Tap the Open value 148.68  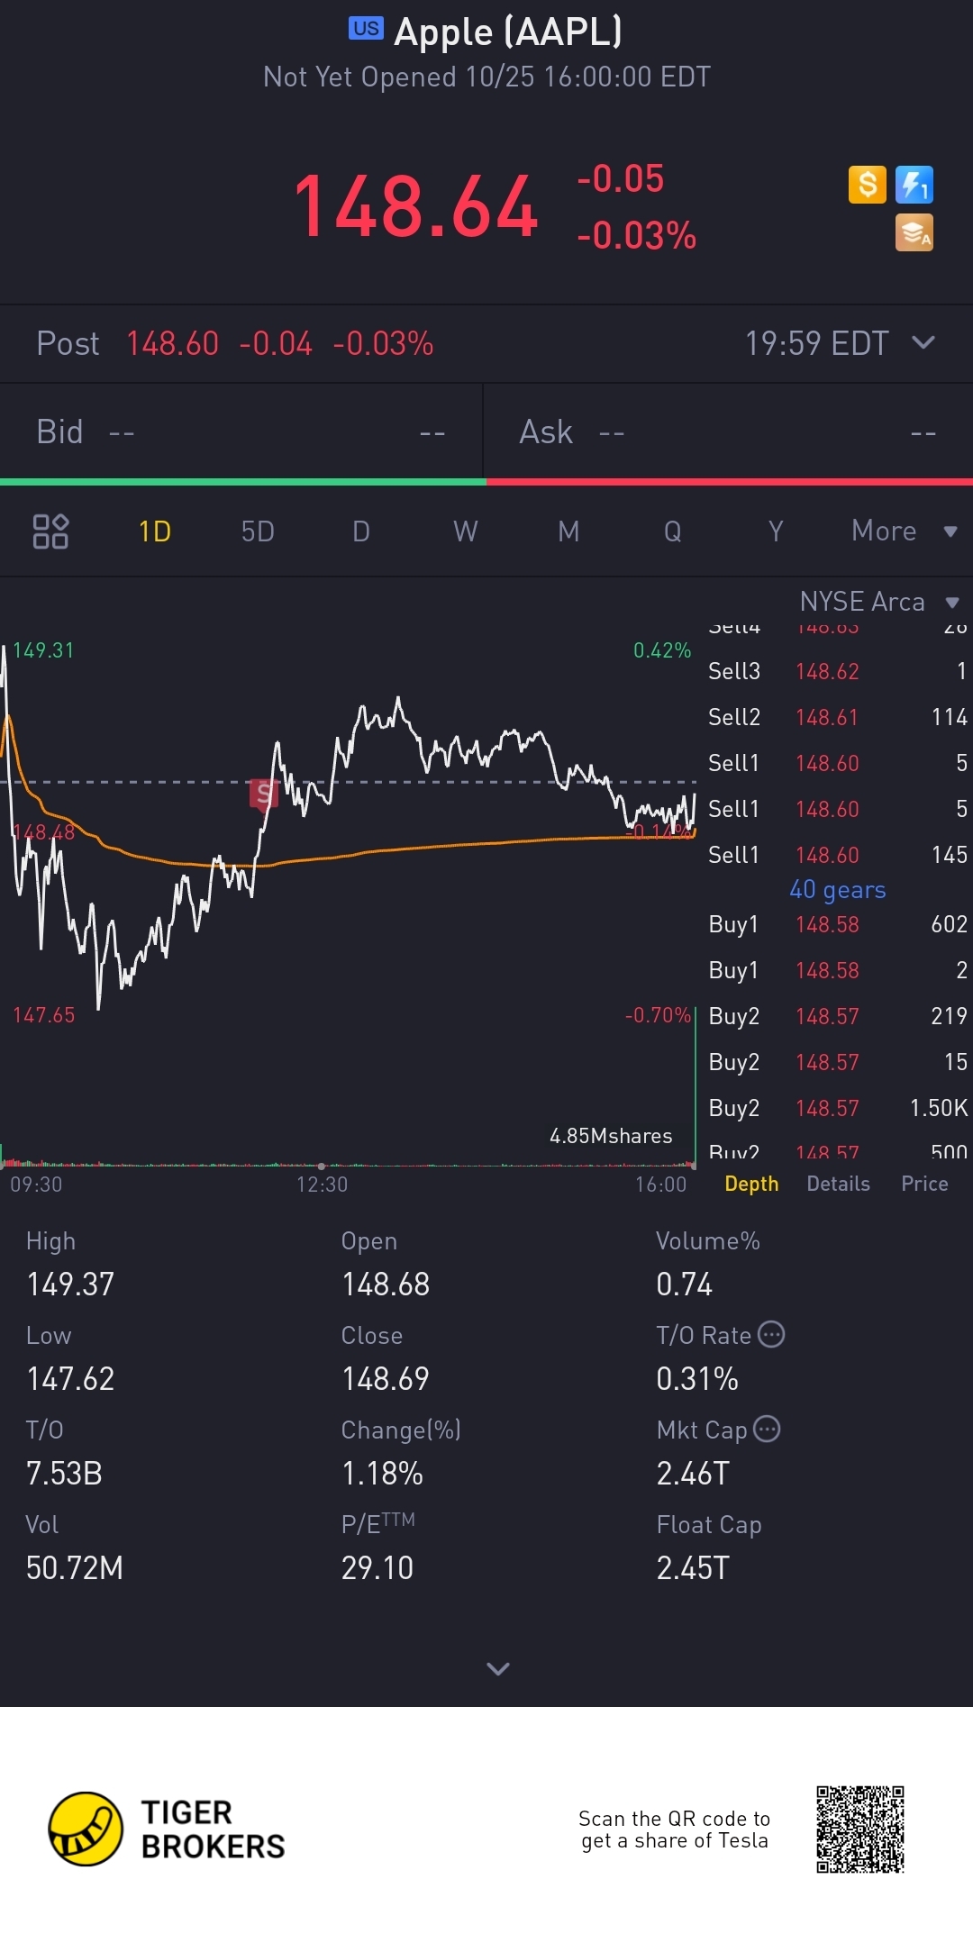point(386,1285)
